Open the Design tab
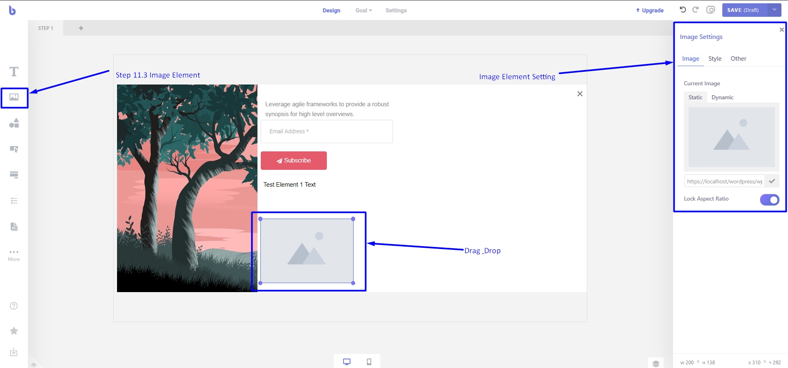 [331, 10]
